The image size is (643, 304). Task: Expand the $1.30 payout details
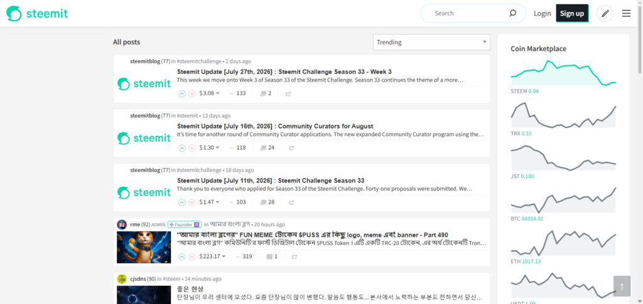click(209, 148)
